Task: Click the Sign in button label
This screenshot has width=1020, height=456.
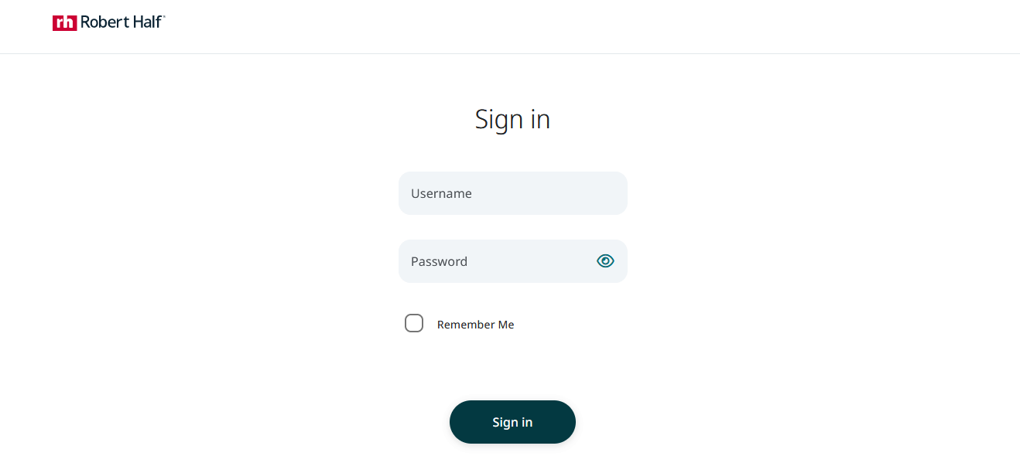Action: click(512, 422)
